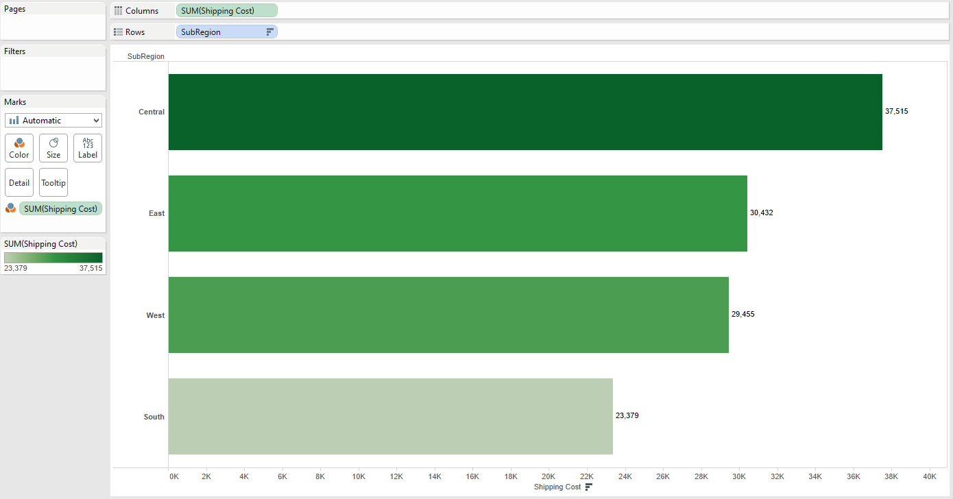The image size is (953, 499).
Task: Click the 29,455 label on West bar
Action: pyautogui.click(x=743, y=314)
